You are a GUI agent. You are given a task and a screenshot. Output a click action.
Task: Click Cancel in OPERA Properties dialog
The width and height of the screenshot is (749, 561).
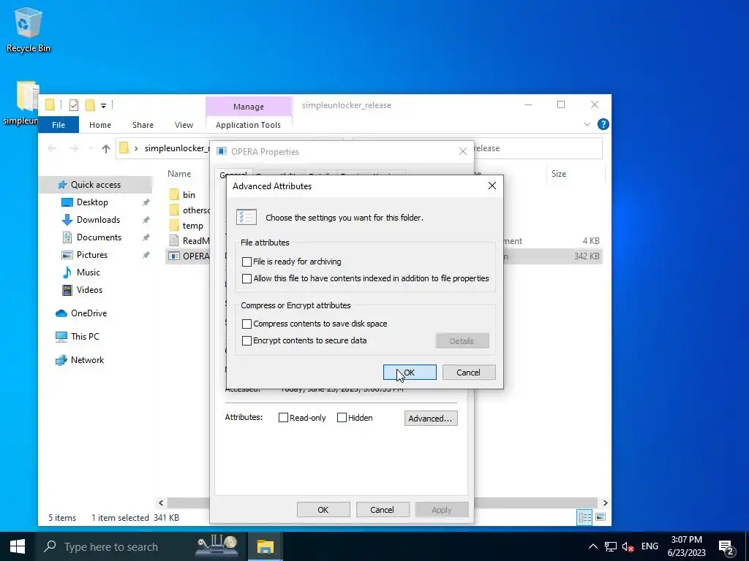click(x=382, y=510)
